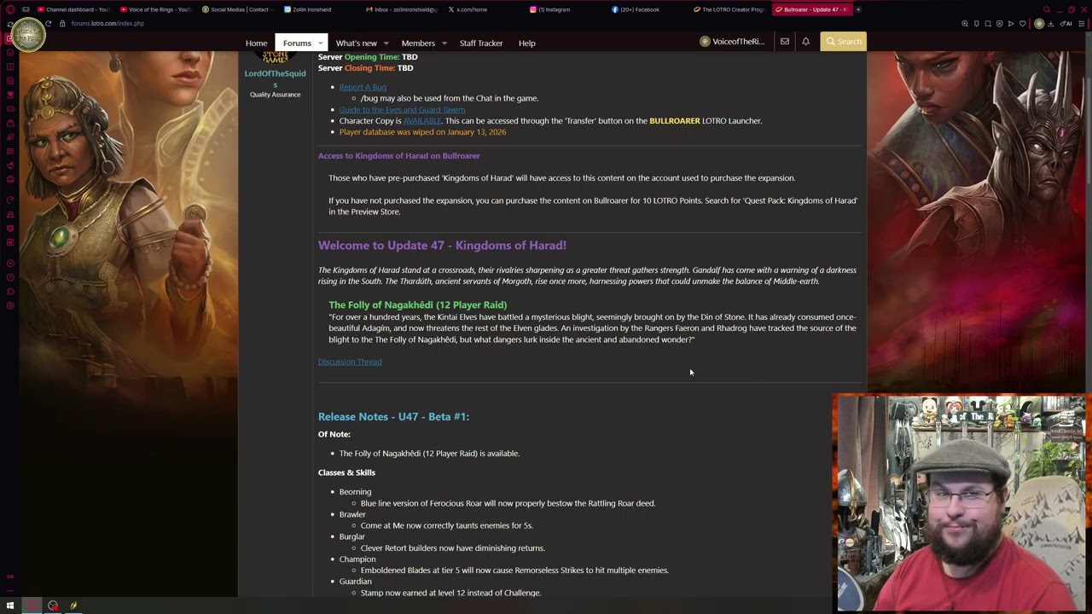
Task: Select 'The Folly of Nagakhêdi (12 Player Raid)' green heading
Action: tap(418, 304)
